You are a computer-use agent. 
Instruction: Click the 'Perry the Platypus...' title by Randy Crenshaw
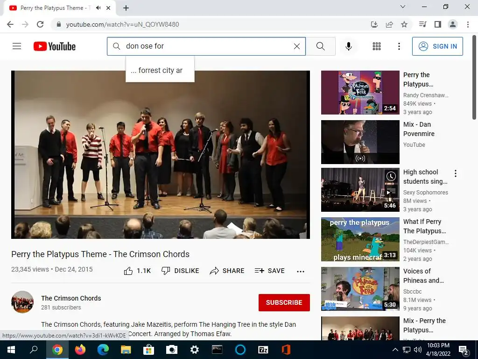[418, 79]
